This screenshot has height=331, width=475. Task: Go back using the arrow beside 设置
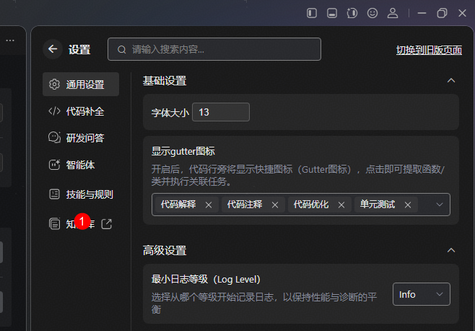(x=53, y=49)
